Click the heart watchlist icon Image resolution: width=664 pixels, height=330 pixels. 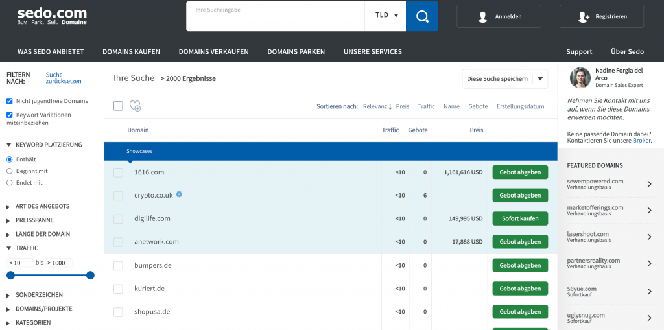(x=135, y=106)
